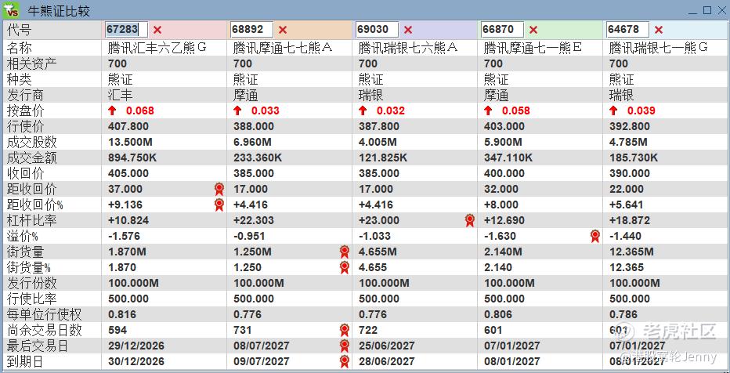Click the award ribbon beside 1.250 街货量%
This screenshot has height=373, width=730.
click(345, 267)
